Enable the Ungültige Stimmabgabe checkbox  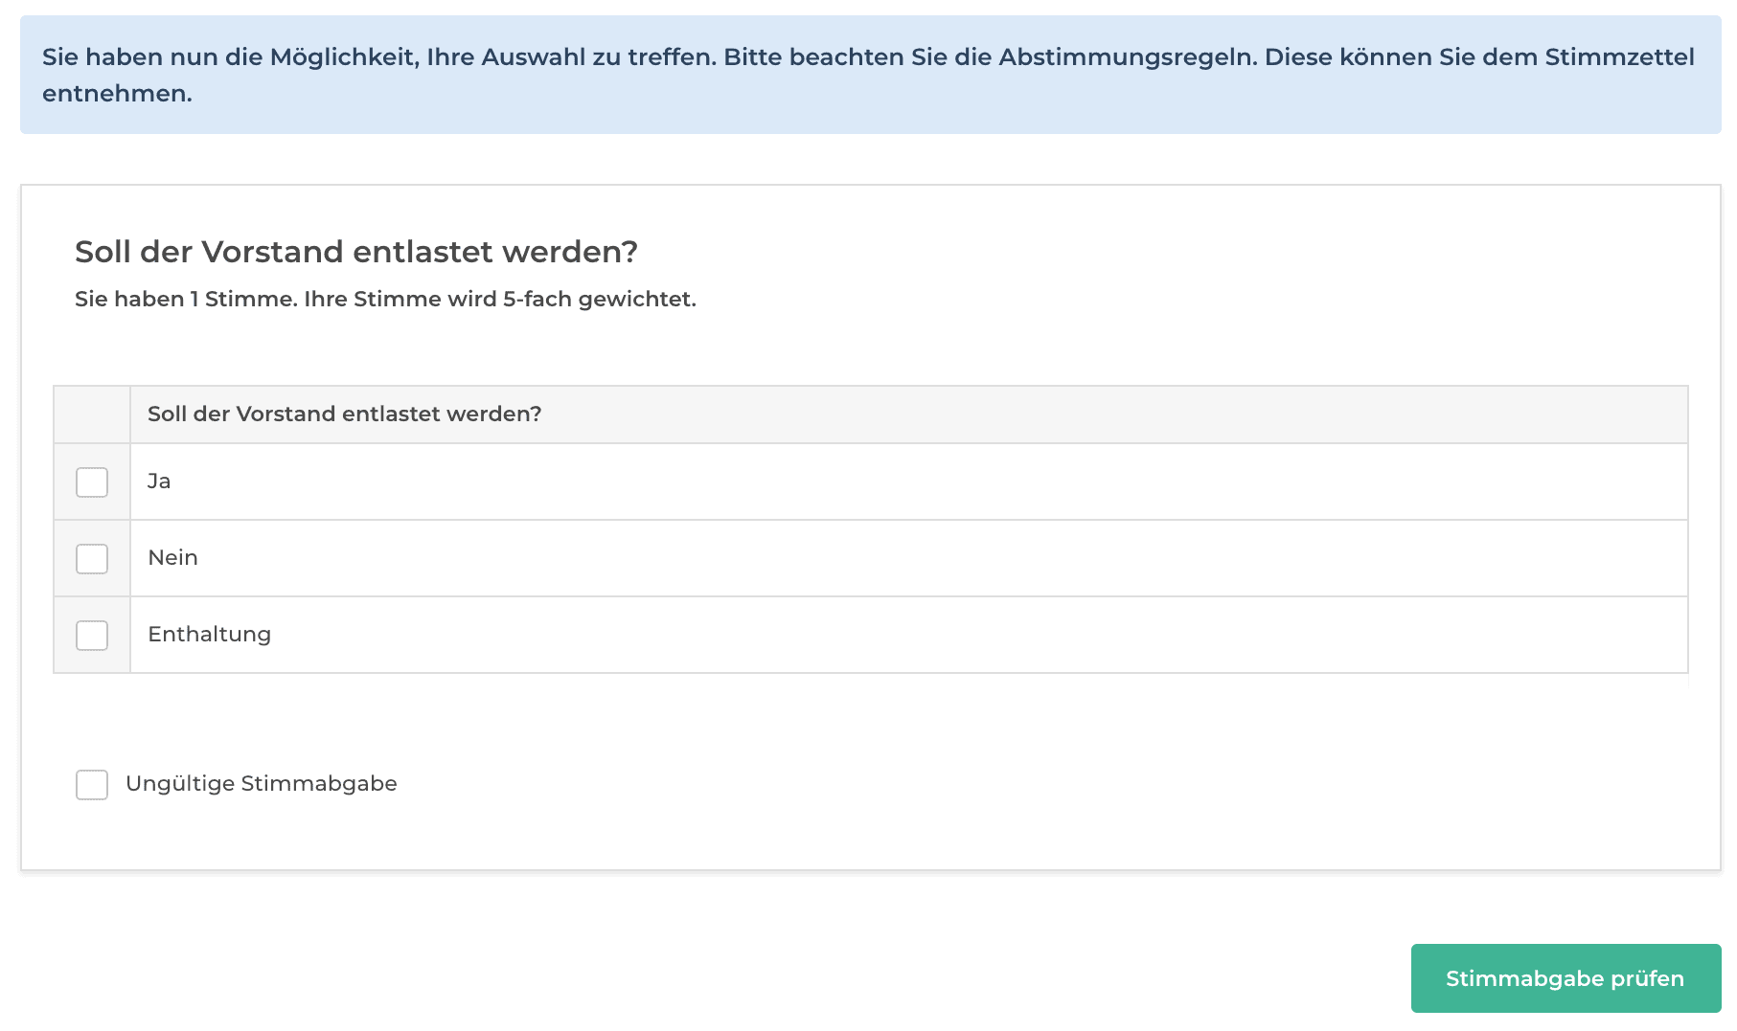92,784
